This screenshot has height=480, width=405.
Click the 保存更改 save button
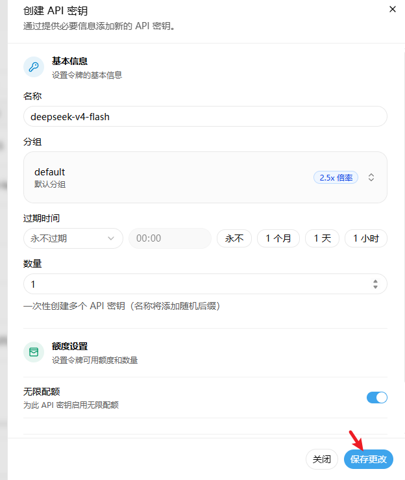pyautogui.click(x=369, y=459)
